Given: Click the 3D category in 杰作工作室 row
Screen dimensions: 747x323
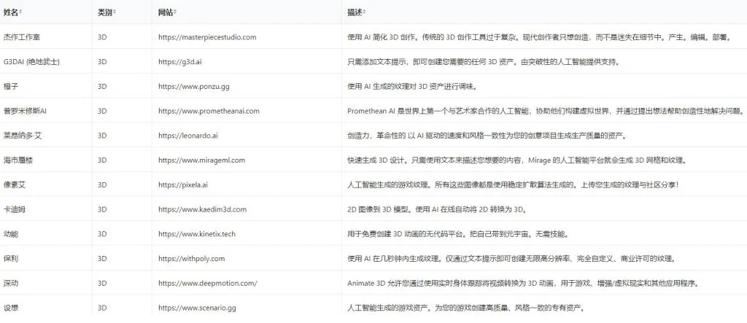Looking at the screenshot, I should [102, 37].
